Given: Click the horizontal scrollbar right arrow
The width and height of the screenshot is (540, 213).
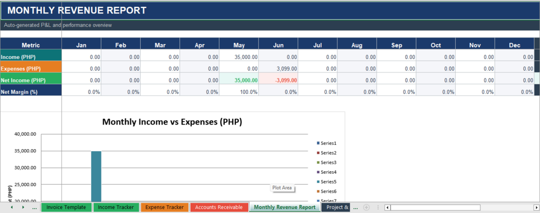Looking at the screenshot, I should click(x=536, y=208).
